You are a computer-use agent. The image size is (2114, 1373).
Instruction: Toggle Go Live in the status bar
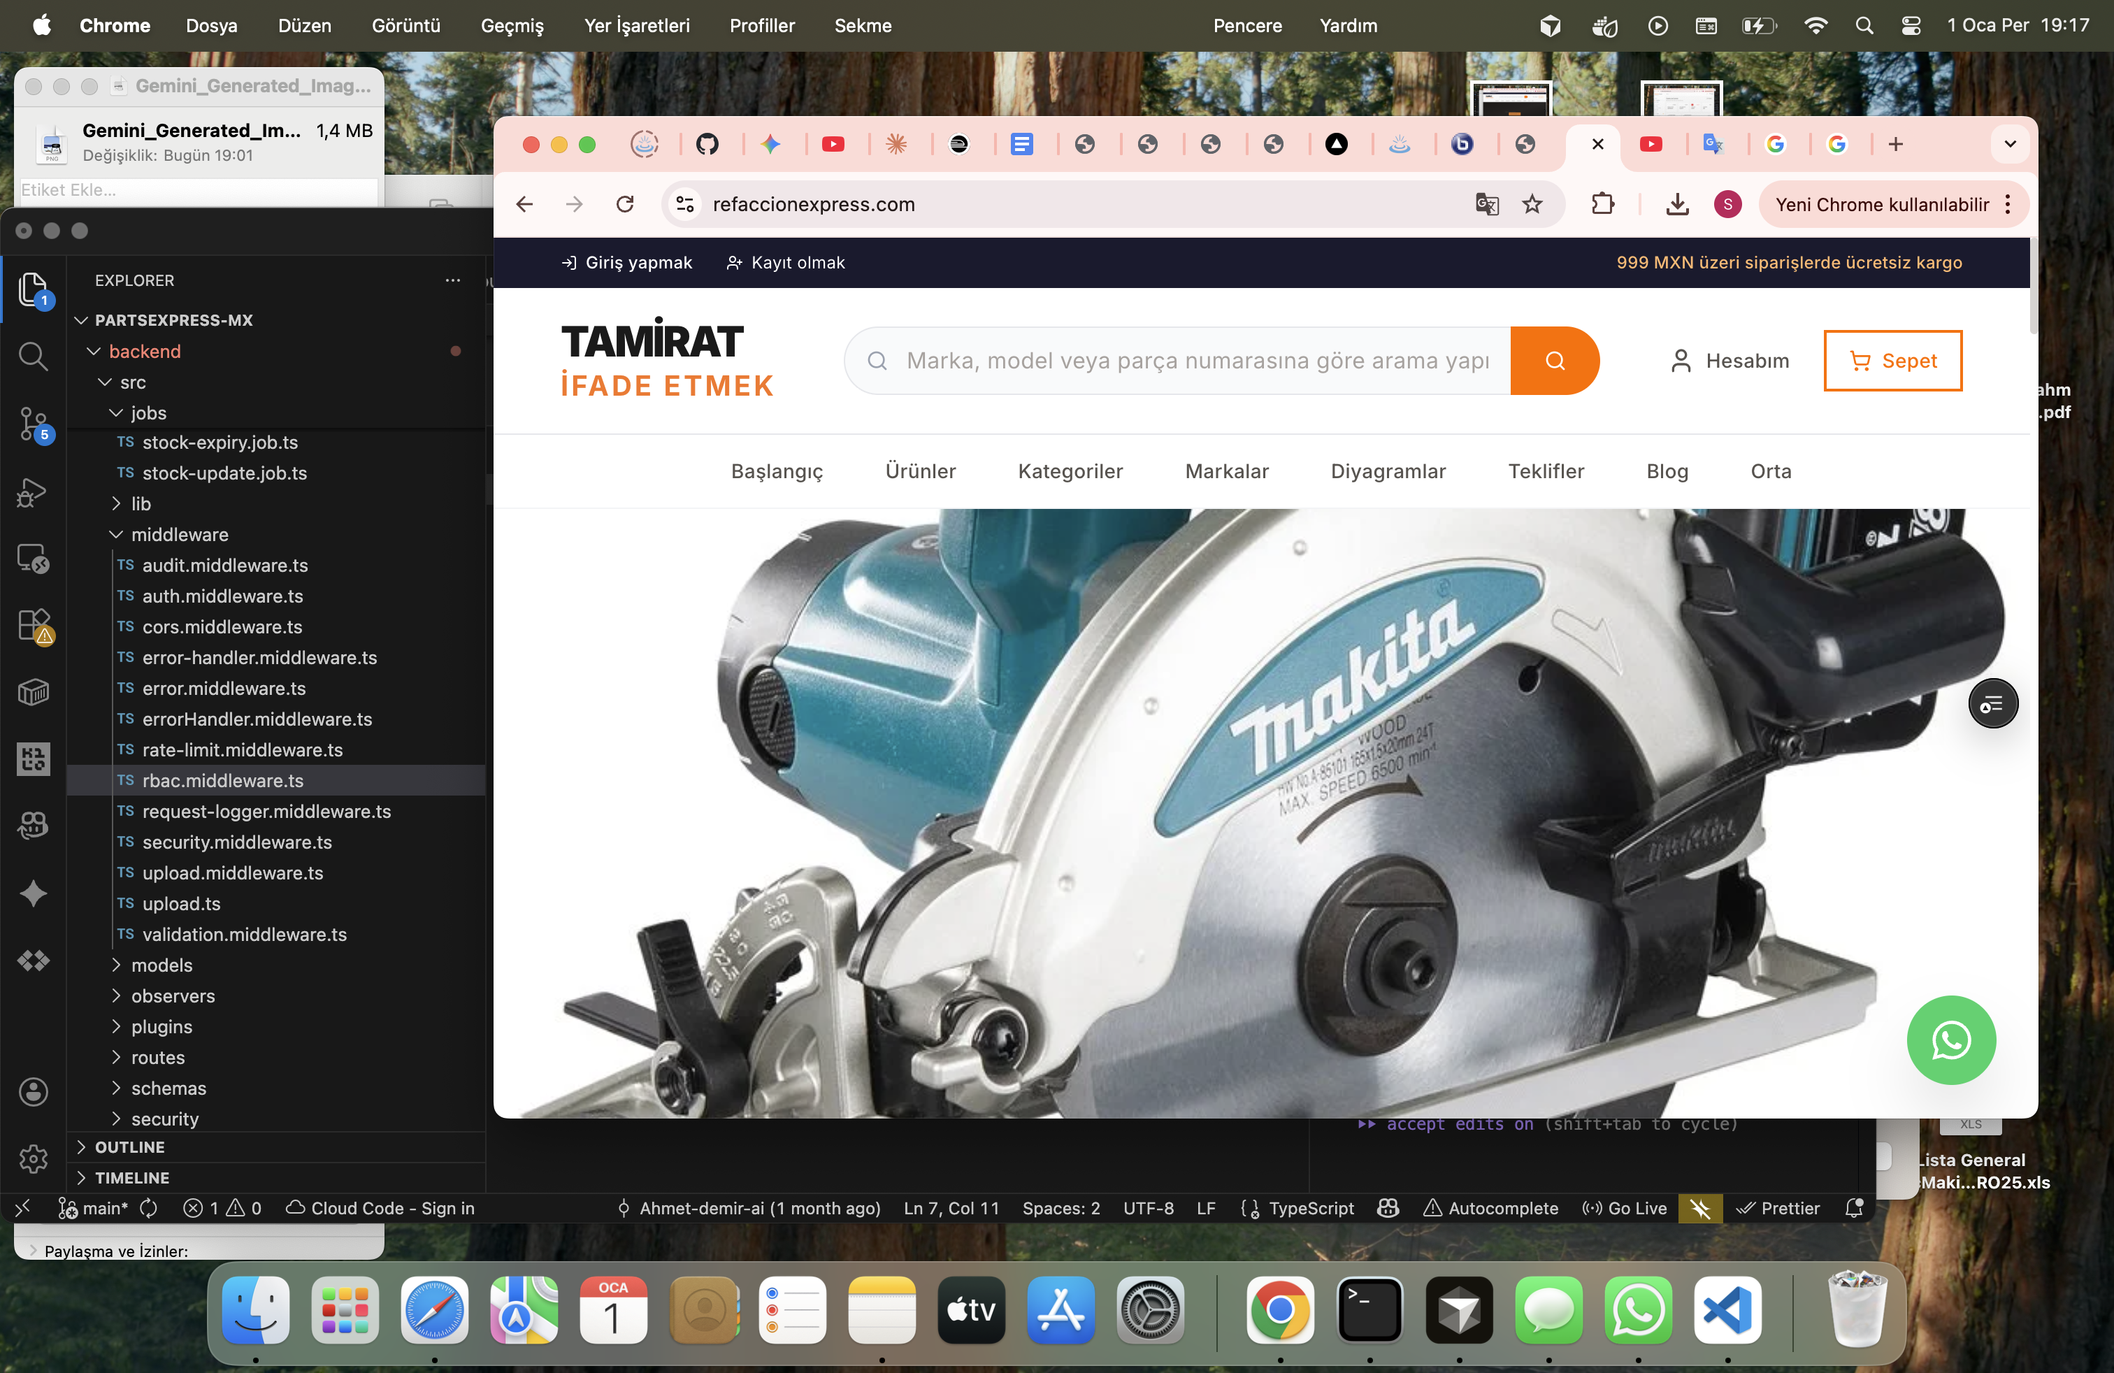[x=1625, y=1208]
